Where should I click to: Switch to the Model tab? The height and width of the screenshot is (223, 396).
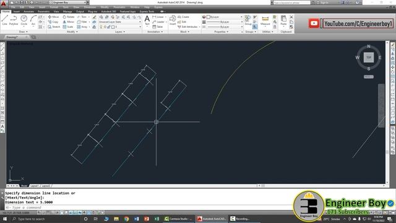pos(24,186)
